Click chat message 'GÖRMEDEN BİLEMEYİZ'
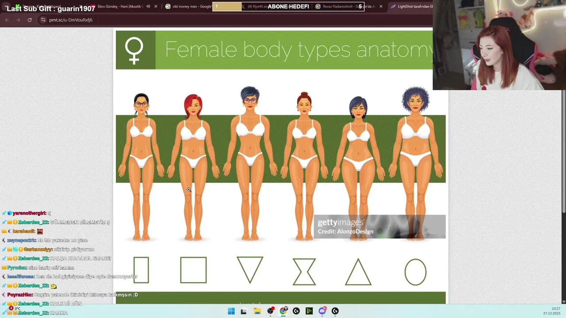 [80, 222]
